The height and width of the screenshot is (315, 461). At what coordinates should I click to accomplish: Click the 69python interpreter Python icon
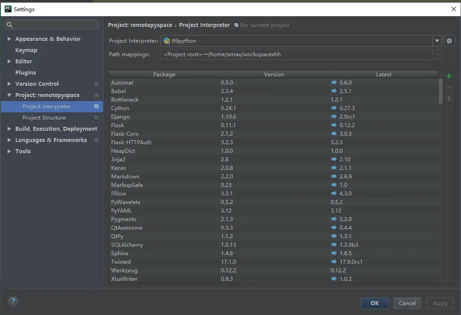point(167,41)
